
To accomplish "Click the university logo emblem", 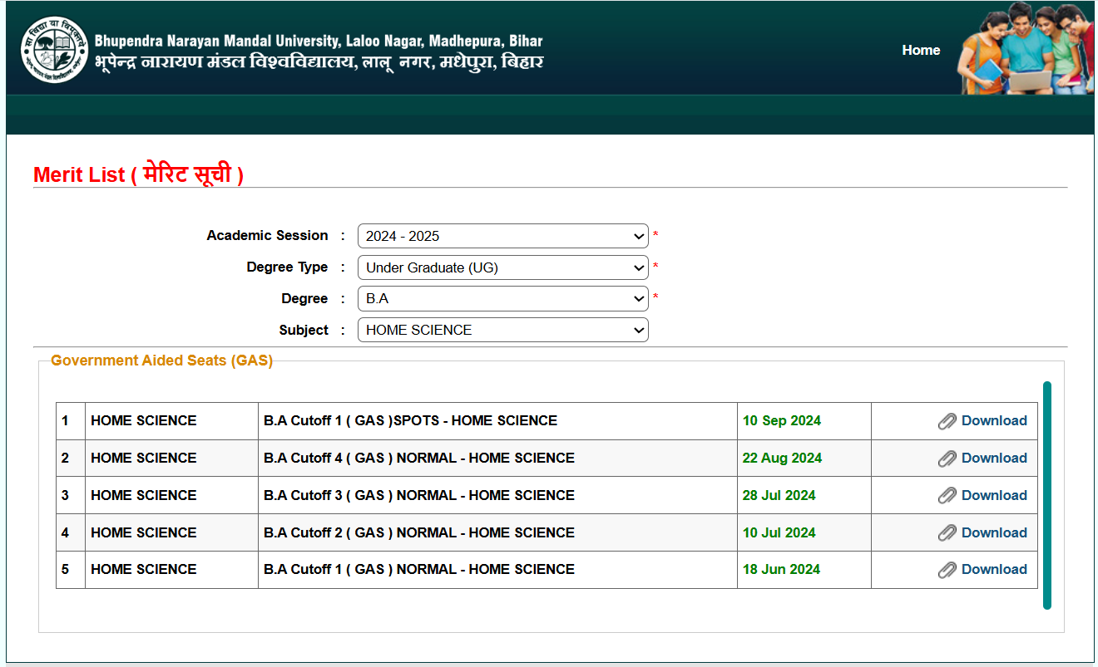I will pyautogui.click(x=54, y=49).
